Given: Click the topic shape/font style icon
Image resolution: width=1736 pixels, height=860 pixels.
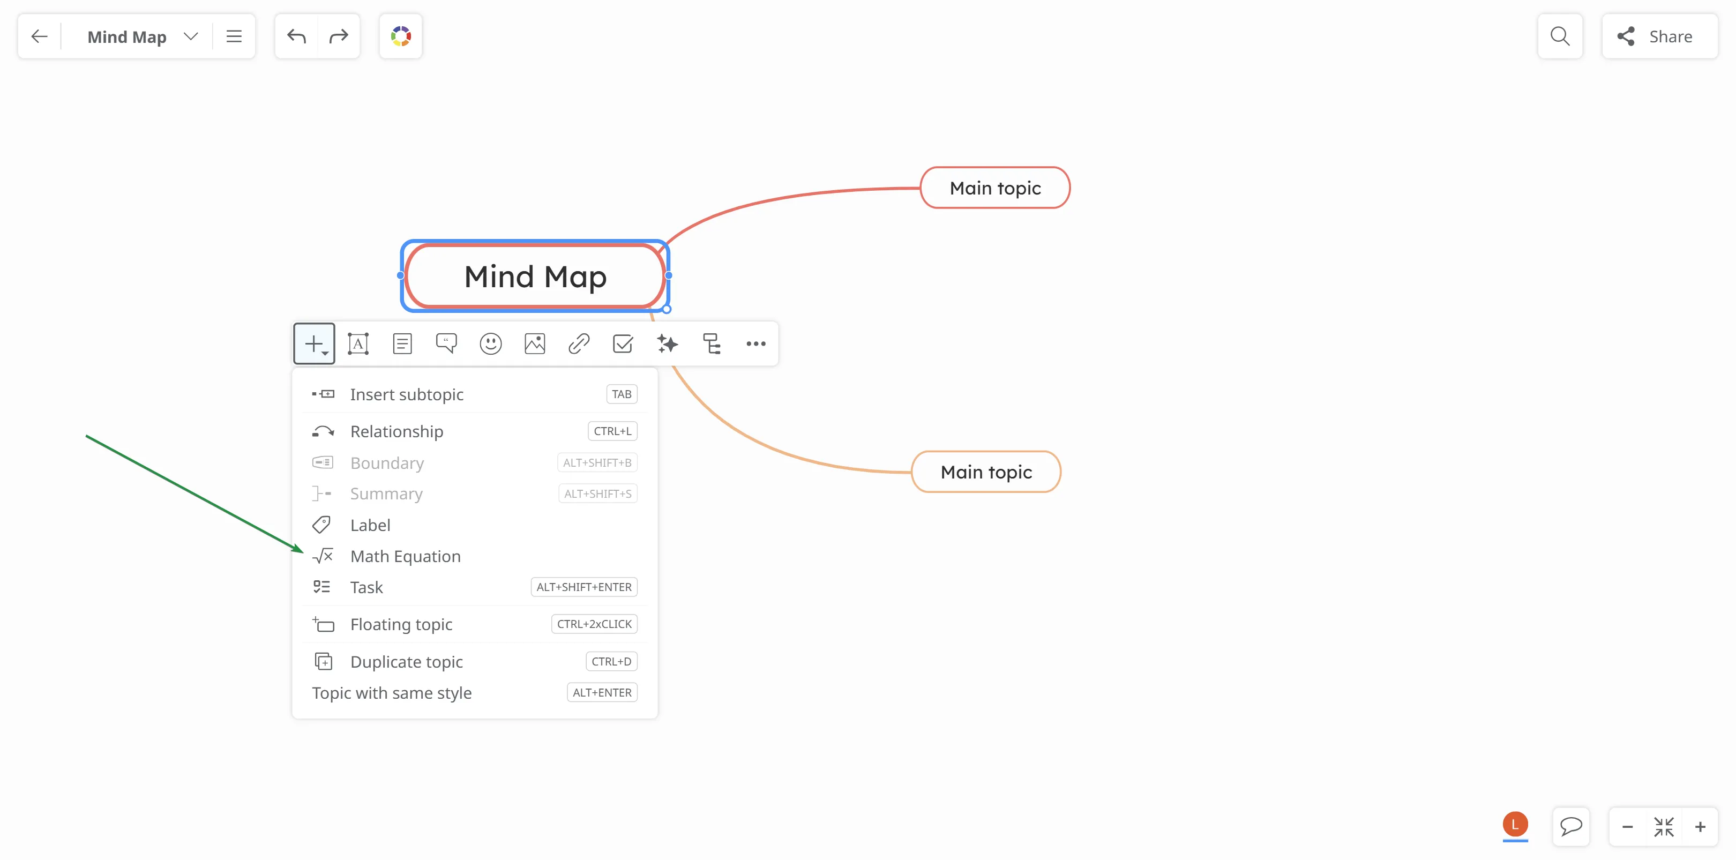Looking at the screenshot, I should point(358,343).
